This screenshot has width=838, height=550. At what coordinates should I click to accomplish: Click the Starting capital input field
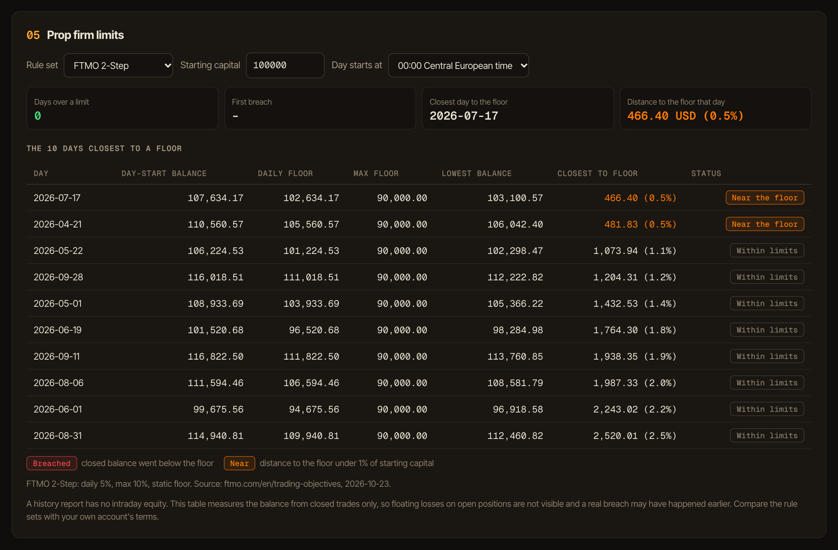pyautogui.click(x=285, y=65)
